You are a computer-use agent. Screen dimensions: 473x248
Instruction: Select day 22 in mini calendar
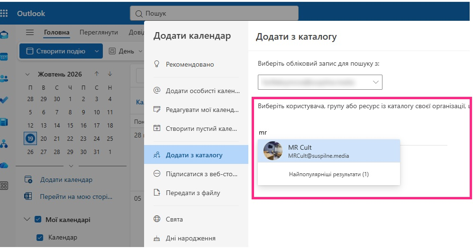70,138
